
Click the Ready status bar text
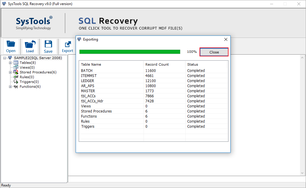point(6,185)
